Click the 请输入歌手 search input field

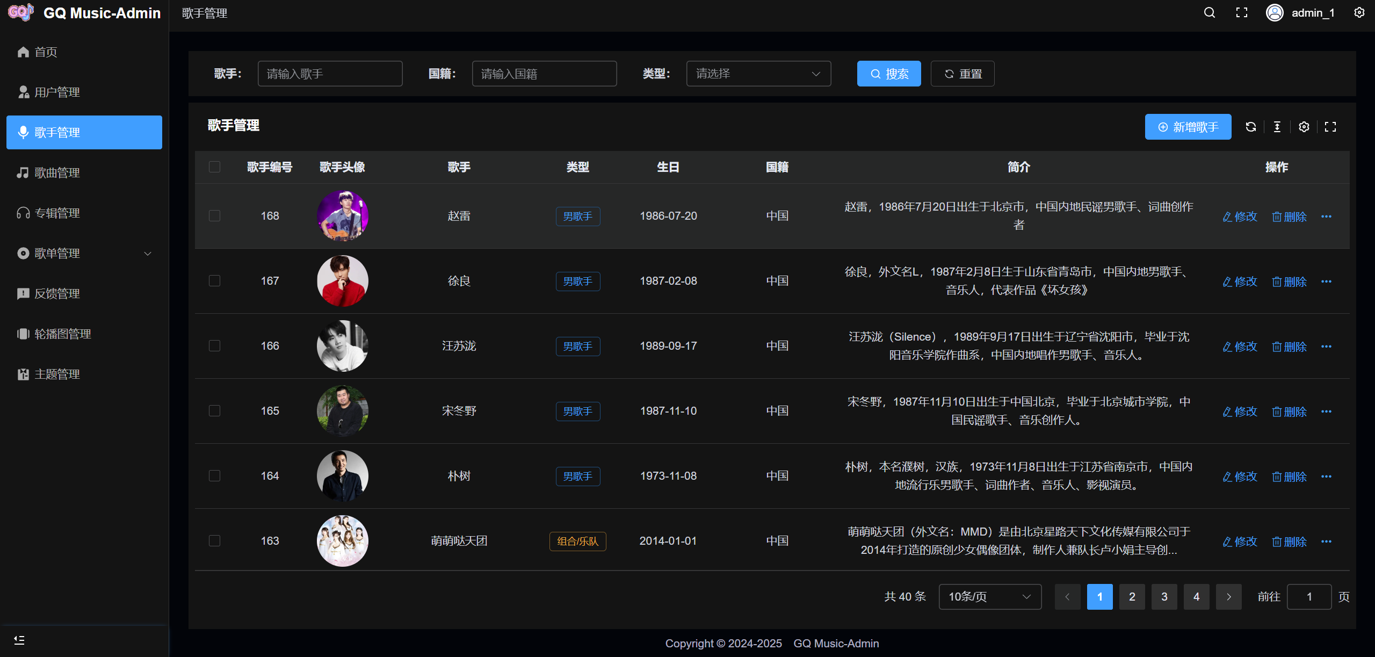[330, 74]
